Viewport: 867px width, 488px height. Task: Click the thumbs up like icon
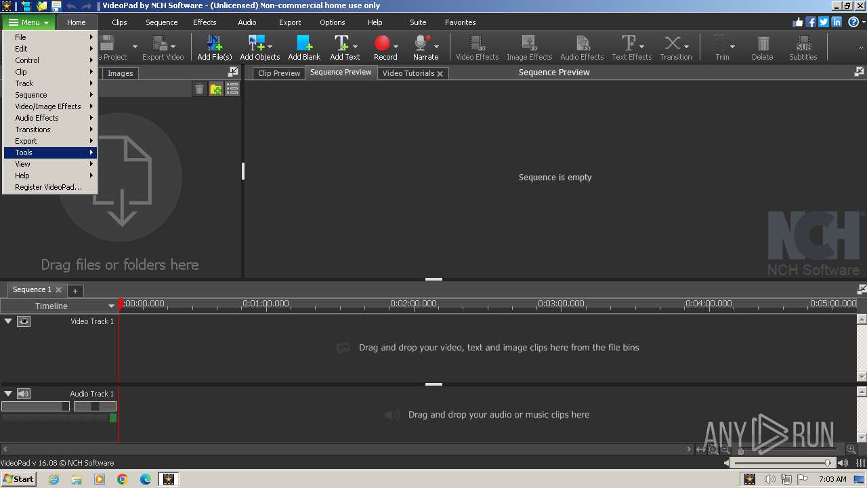(x=798, y=22)
